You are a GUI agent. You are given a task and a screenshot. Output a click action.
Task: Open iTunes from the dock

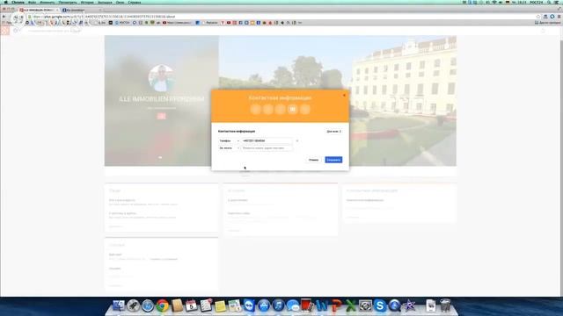click(278, 305)
